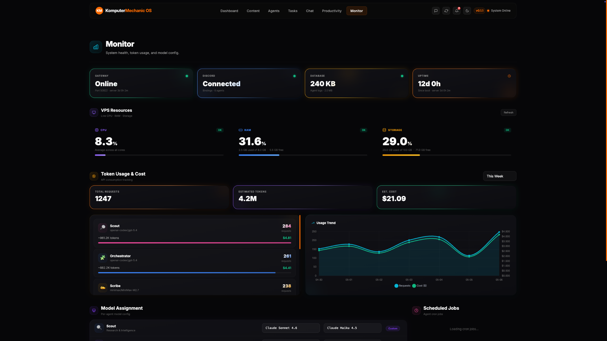Click the CPU usage progress bar
607x341 pixels.
(159, 155)
